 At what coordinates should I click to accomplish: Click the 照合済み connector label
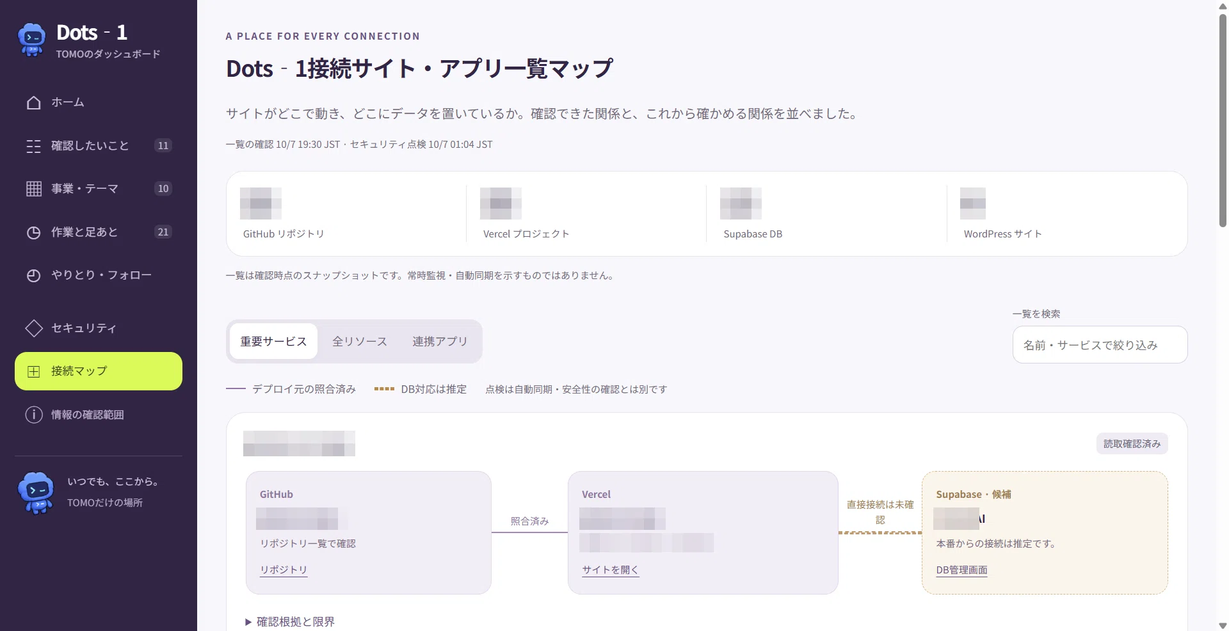[x=529, y=521]
